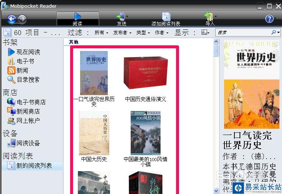Open the 显示 view mode dropdown

205,32
